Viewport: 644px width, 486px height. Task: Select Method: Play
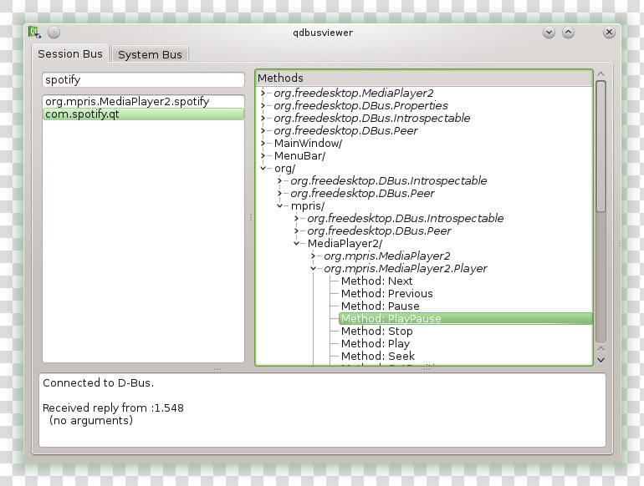click(x=376, y=344)
